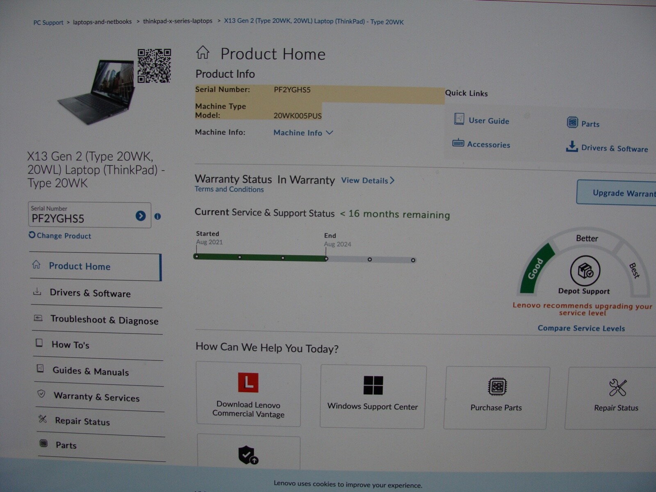
Task: Click the X13 Gen 2 breadcrumb link
Action: pos(314,21)
